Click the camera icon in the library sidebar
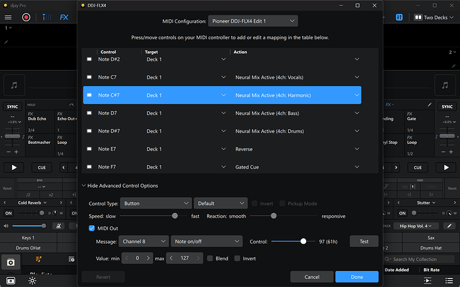 [x=11, y=263]
